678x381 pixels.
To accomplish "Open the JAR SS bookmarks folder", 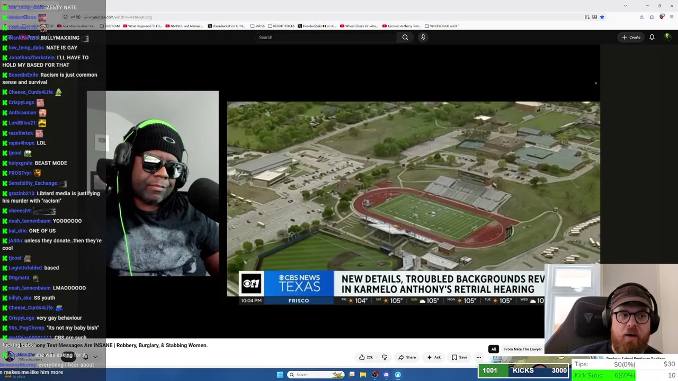I will click(x=257, y=26).
